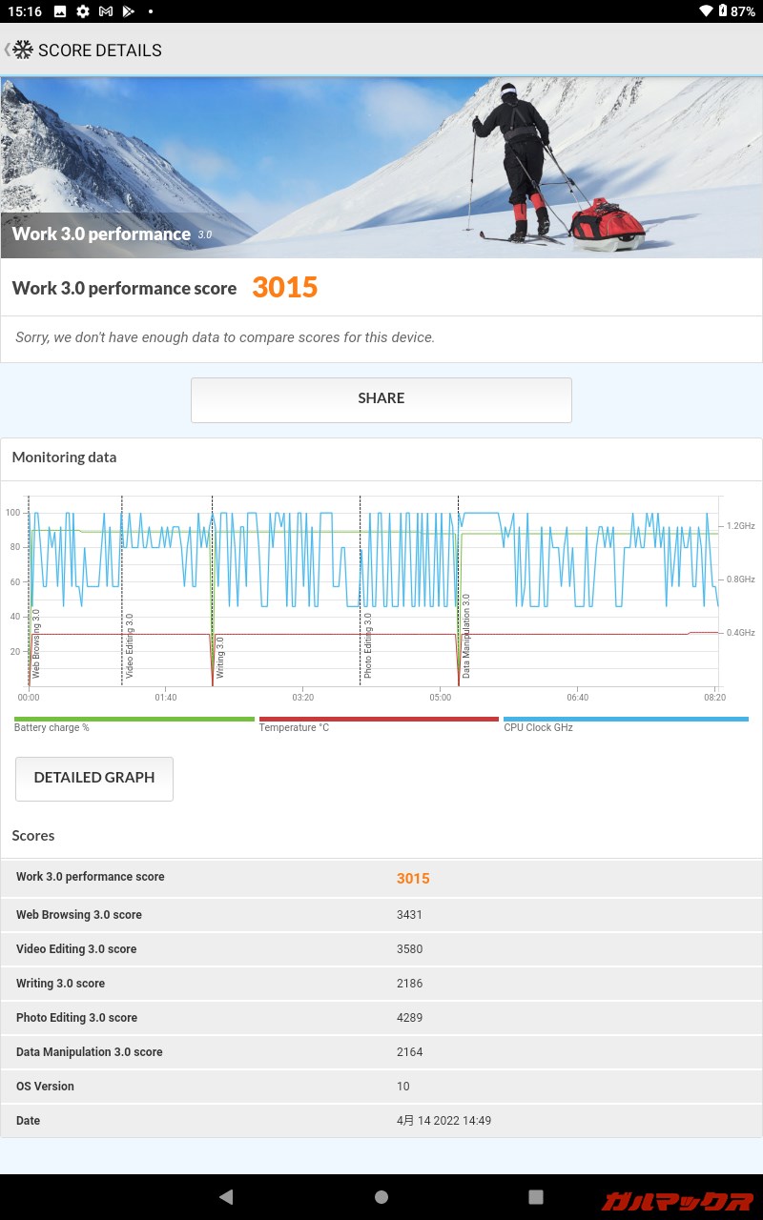
Task: Tap the Android home circle button
Action: pyautogui.click(x=381, y=1197)
